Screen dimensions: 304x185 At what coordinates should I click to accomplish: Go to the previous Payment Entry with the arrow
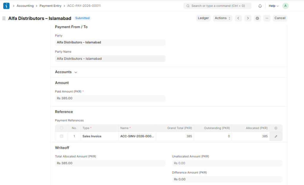(238, 18)
